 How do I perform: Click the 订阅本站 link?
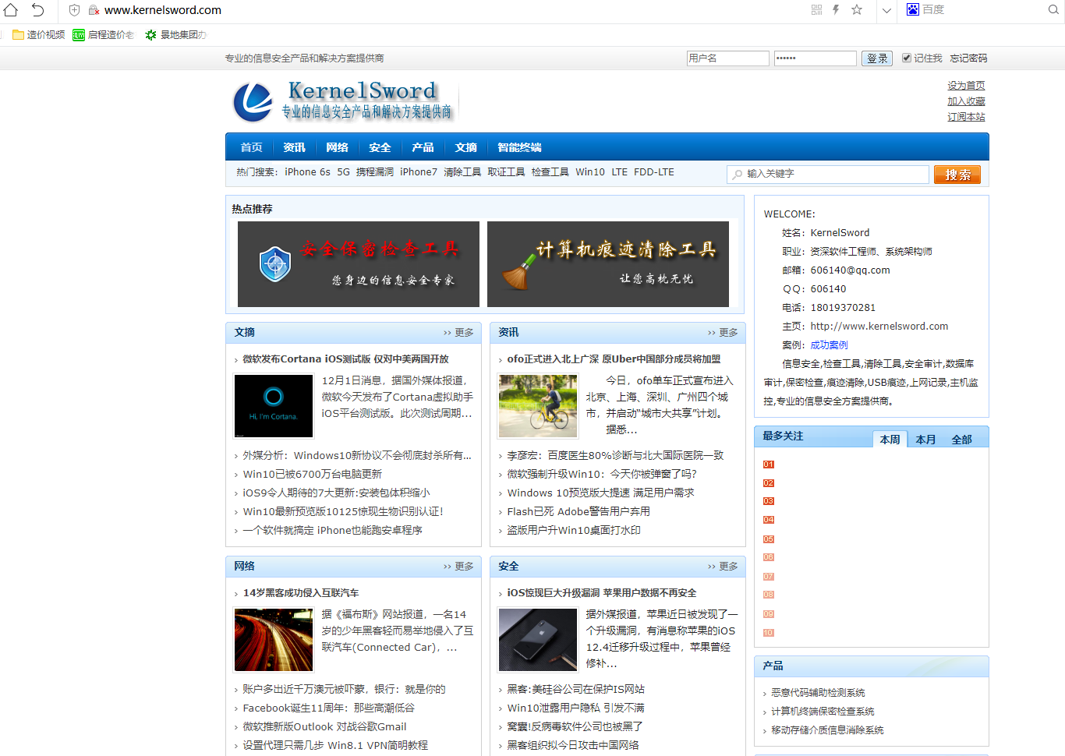click(x=966, y=117)
